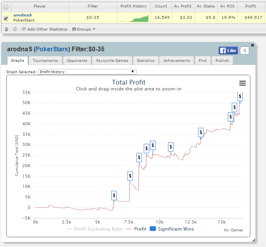Click significant win marker near 15K profit
This screenshot has width=266, height=247.
pyautogui.click(x=130, y=176)
